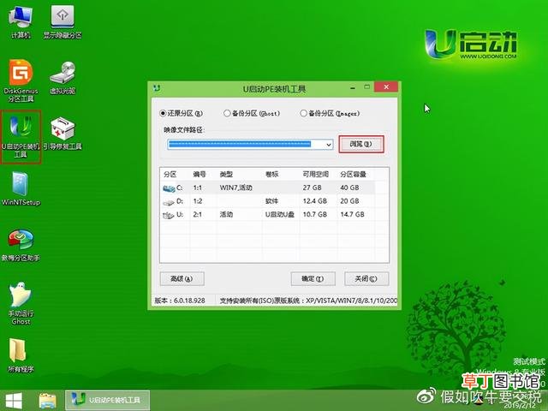This screenshot has width=548, height=411.
Task: Click the 关闭 button in the dialog
Action: [x=366, y=278]
